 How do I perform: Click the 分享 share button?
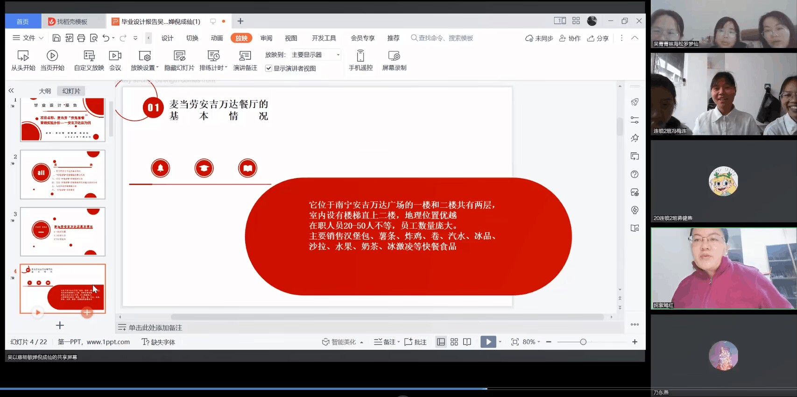pyautogui.click(x=598, y=38)
